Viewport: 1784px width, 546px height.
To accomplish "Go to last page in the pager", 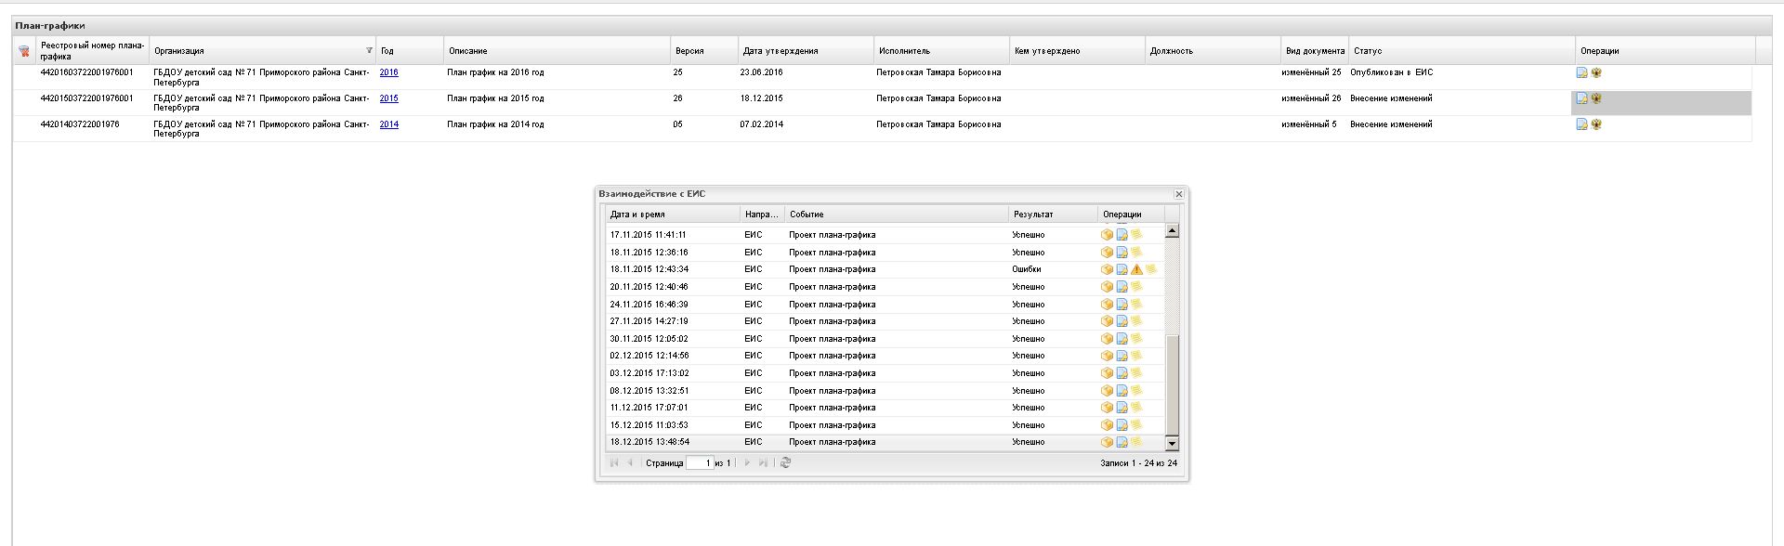I will [x=763, y=462].
